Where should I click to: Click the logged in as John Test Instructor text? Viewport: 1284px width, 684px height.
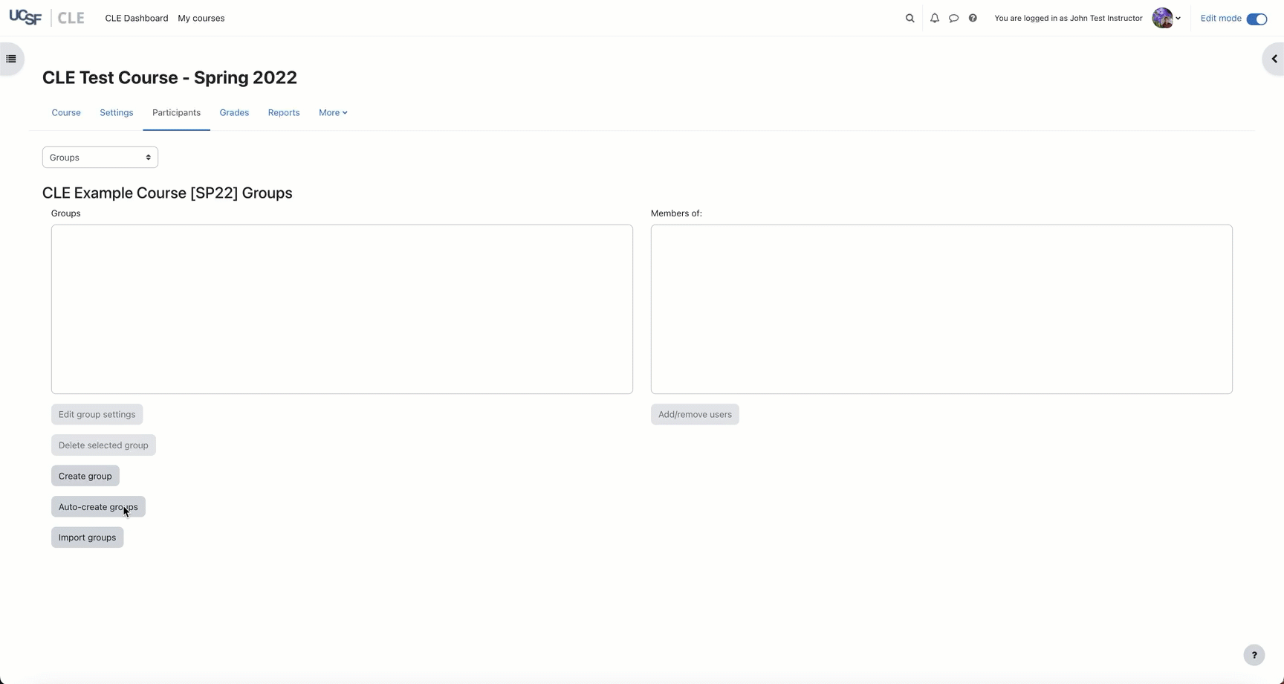click(x=1069, y=18)
